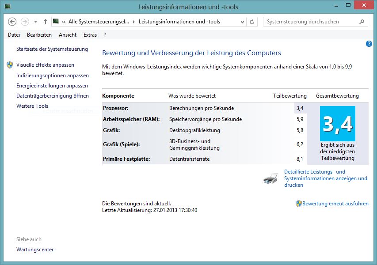Click the double-chevron breadcrumb overflow

click(64, 22)
